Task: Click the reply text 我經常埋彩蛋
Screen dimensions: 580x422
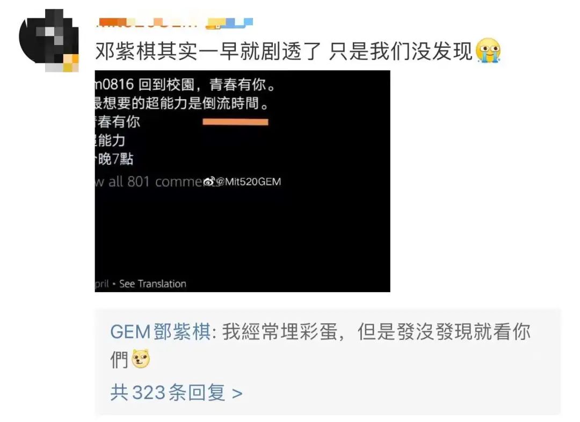Action: 280,331
